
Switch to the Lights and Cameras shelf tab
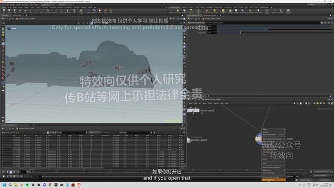(x=175, y=8)
